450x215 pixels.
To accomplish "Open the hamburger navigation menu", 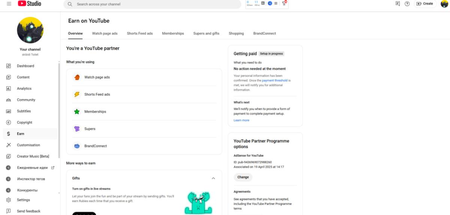I will (9, 4).
